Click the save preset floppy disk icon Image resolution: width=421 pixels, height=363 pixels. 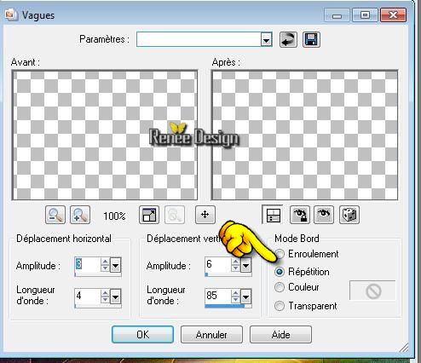[311, 39]
